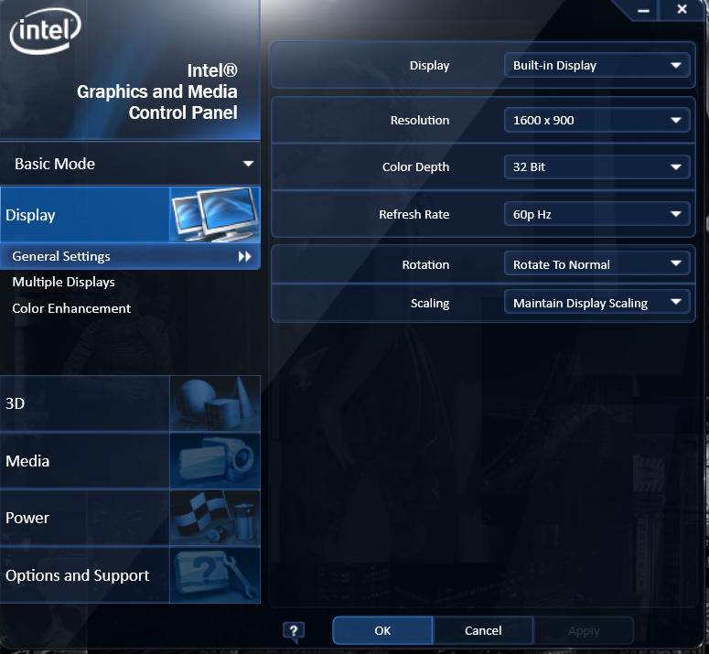Image resolution: width=709 pixels, height=654 pixels.
Task: Open Color Enhancement settings
Action: click(x=71, y=308)
